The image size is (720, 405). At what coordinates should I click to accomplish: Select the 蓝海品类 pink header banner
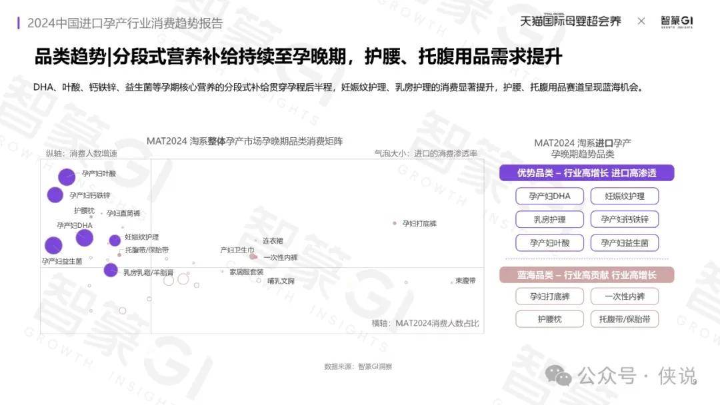tap(587, 275)
